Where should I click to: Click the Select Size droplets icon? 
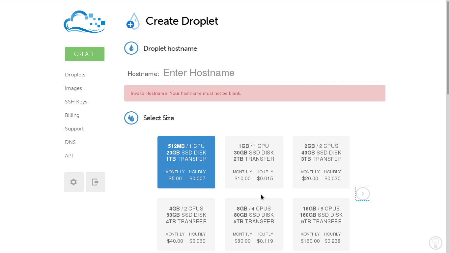(131, 118)
